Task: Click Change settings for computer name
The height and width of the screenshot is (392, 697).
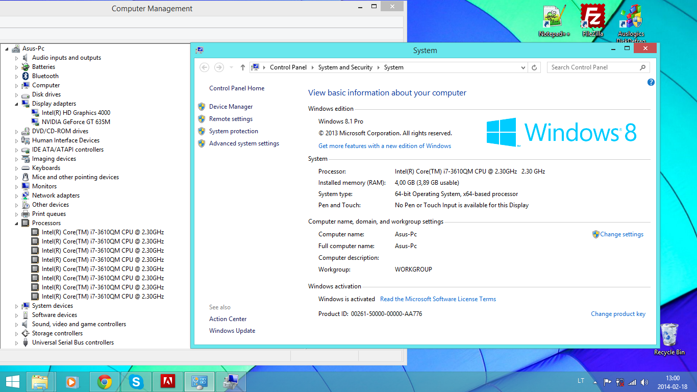Action: pyautogui.click(x=621, y=234)
